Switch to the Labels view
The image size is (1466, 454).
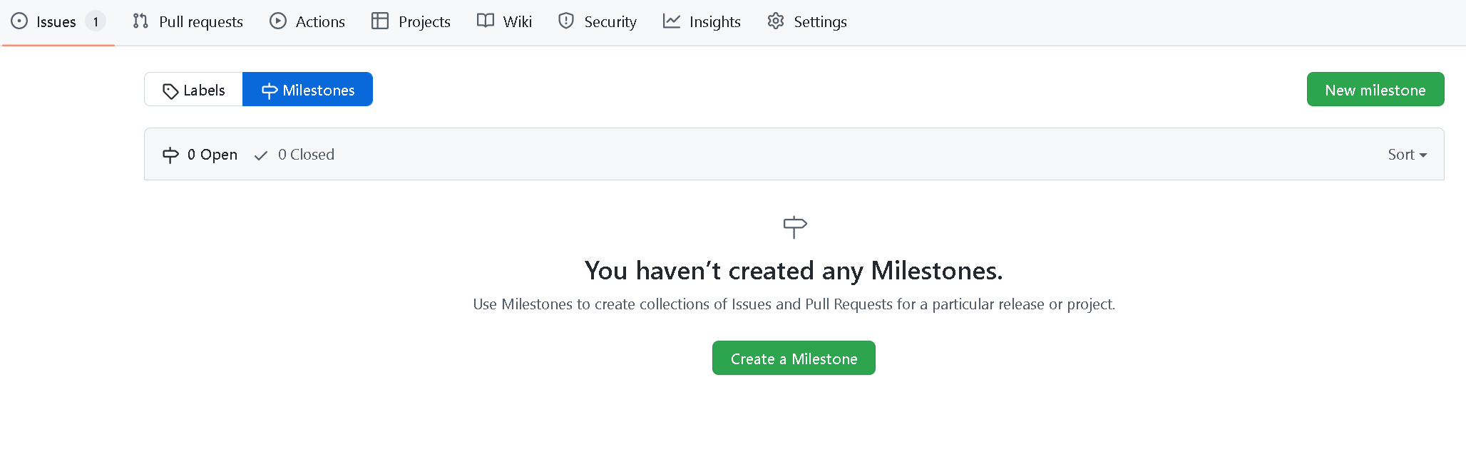click(x=194, y=90)
